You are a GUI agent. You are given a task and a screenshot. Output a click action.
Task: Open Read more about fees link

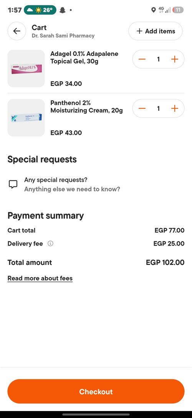click(x=40, y=278)
